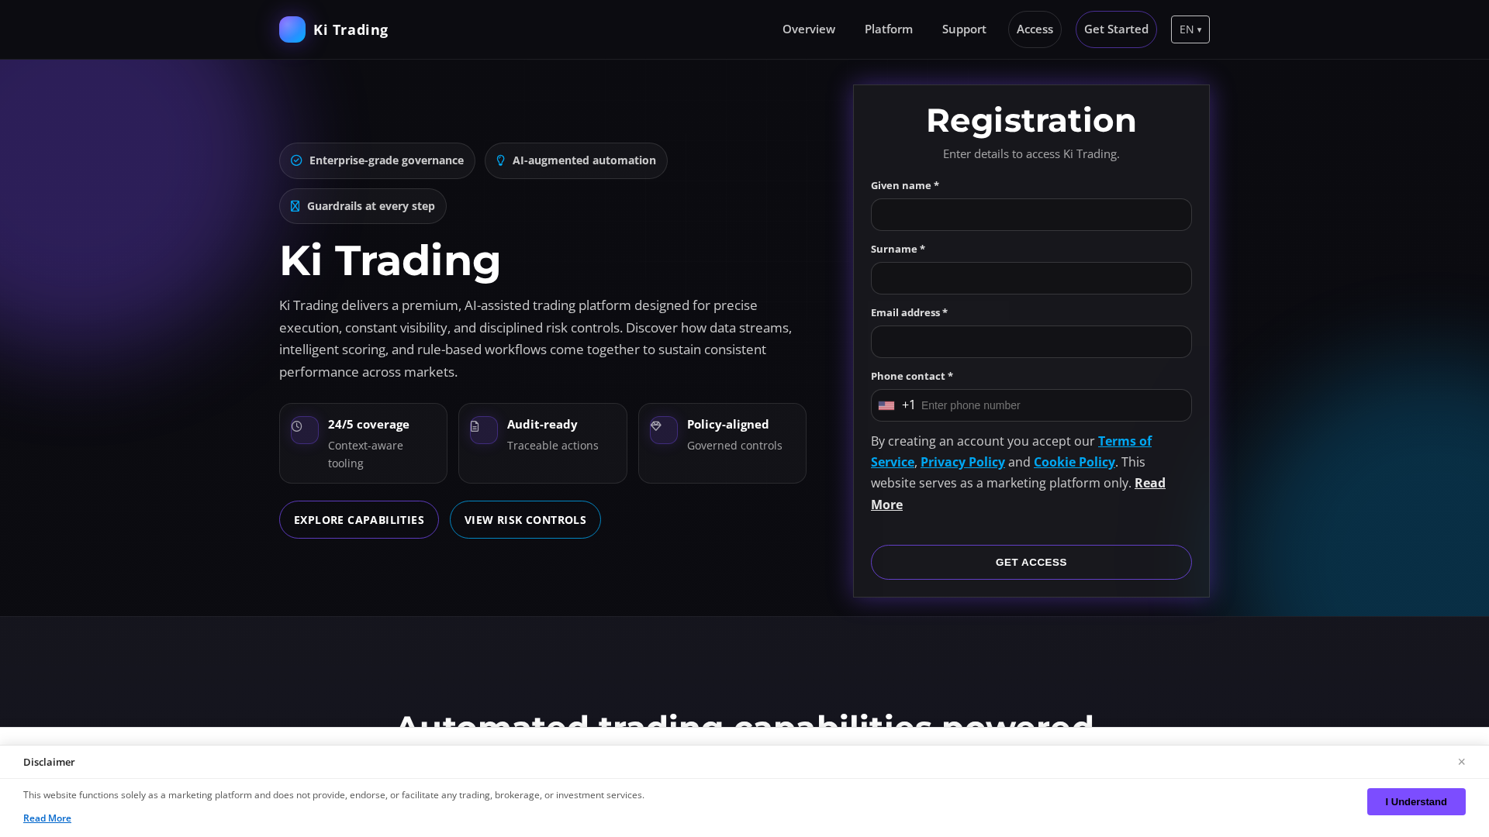Open the Support nav item
The width and height of the screenshot is (1489, 837).
pos(964,29)
